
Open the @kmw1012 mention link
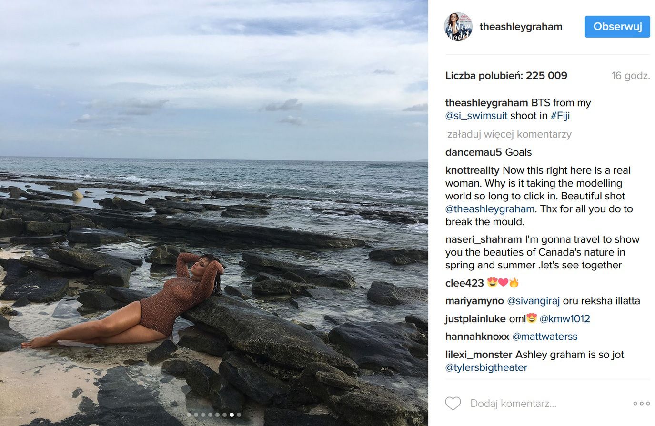pyautogui.click(x=564, y=319)
